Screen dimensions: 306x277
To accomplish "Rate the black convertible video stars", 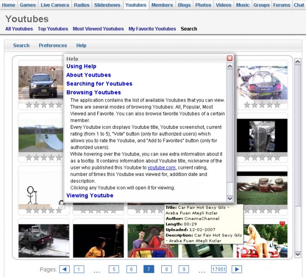I will click(262, 105).
